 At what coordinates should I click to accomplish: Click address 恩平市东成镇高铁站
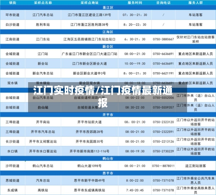coord(89,190)
